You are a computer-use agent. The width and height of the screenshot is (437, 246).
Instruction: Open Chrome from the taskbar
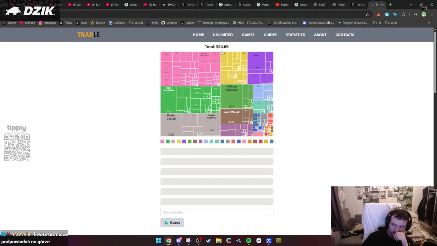pyautogui.click(x=169, y=241)
